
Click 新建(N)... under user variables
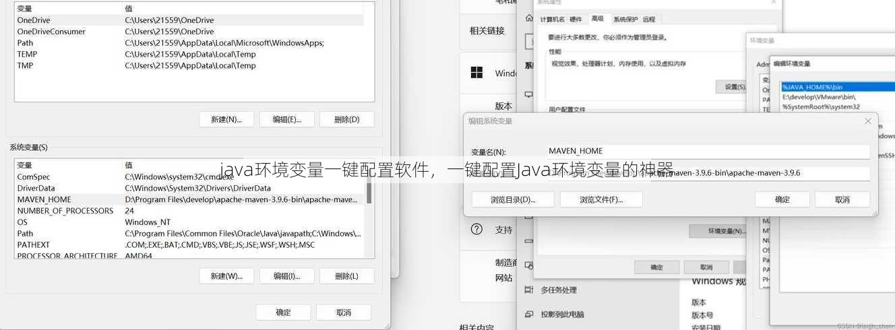coord(226,119)
